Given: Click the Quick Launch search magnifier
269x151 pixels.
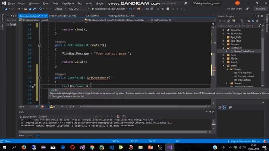Looking at the screenshot, I should point(185,3).
